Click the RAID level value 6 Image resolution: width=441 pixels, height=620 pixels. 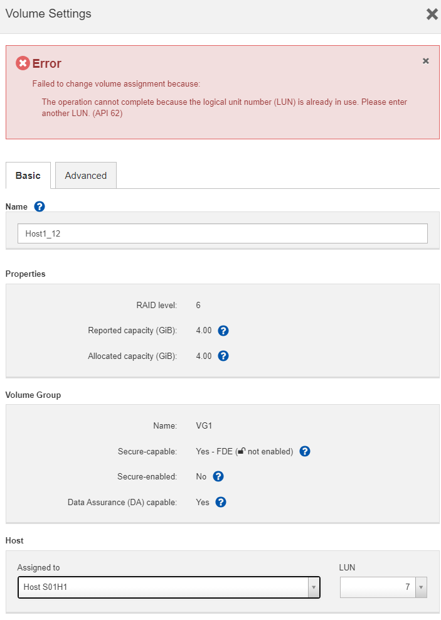(198, 306)
